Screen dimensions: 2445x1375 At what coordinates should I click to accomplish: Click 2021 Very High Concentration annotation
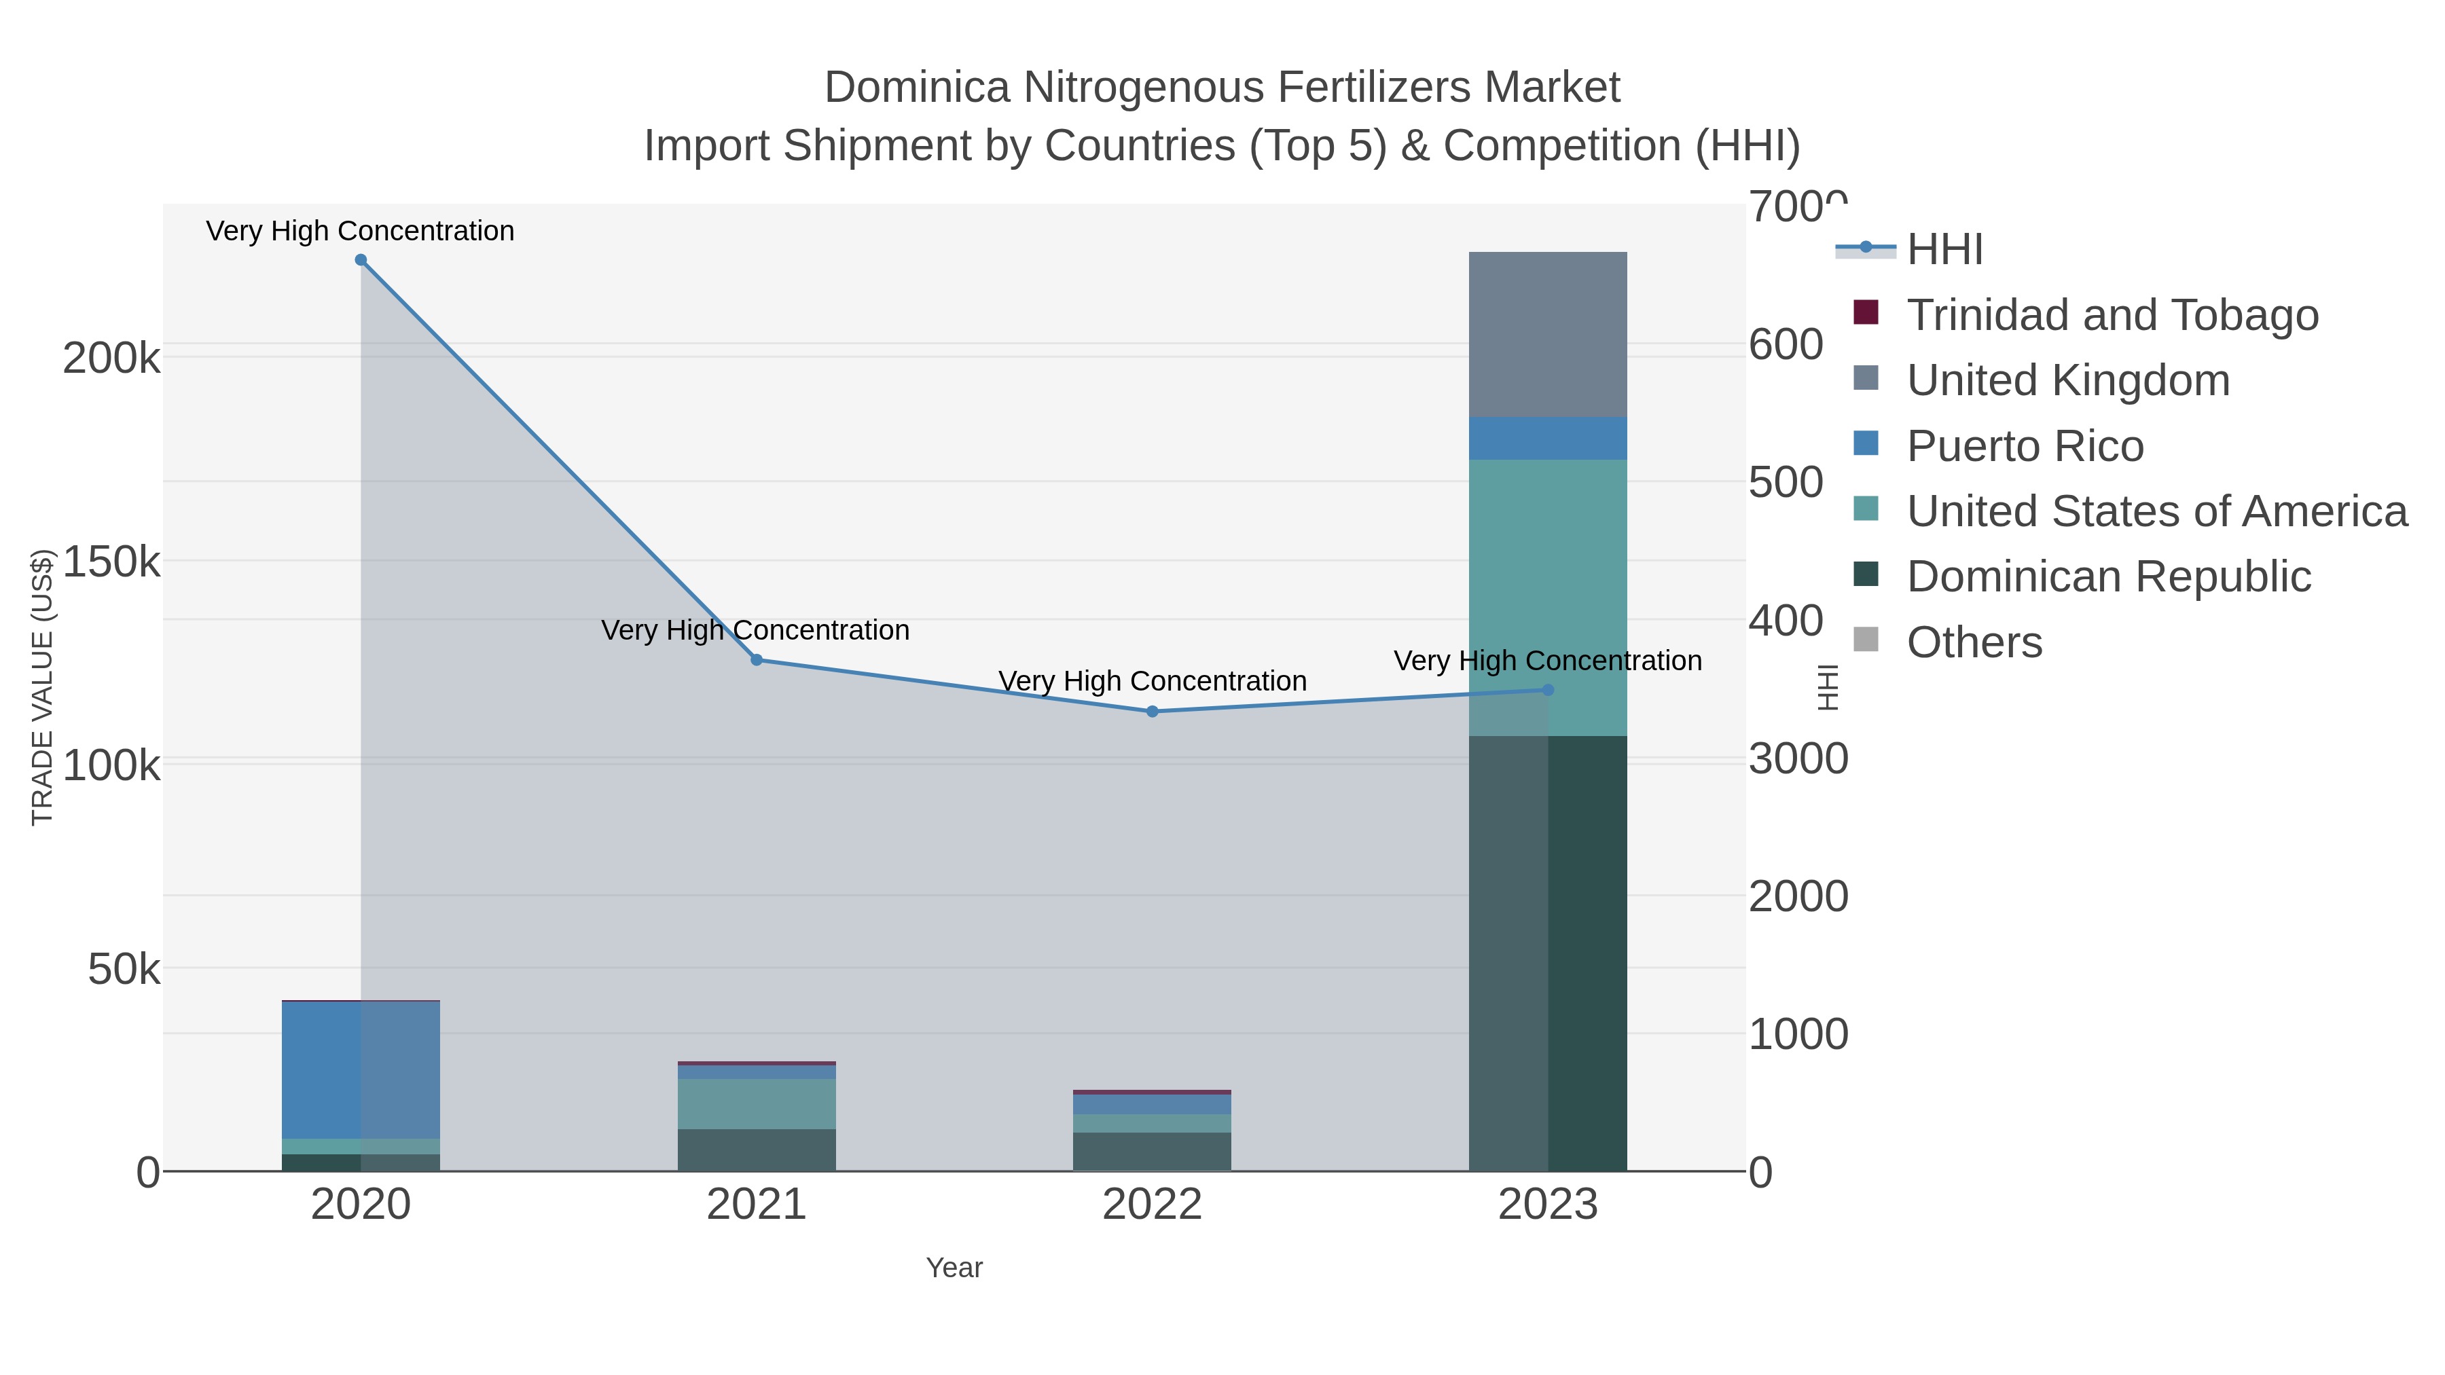(x=755, y=630)
